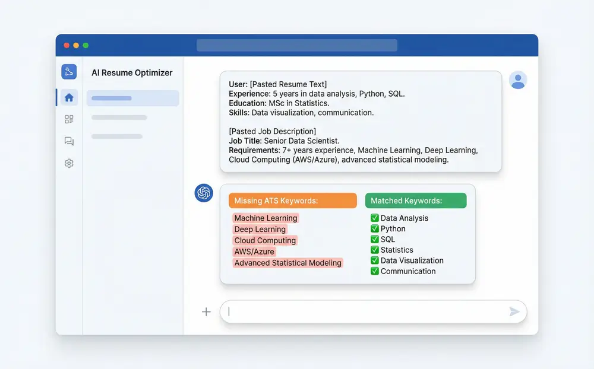
Task: Click the 'Experience: 5 years' line
Action: [x=317, y=94]
